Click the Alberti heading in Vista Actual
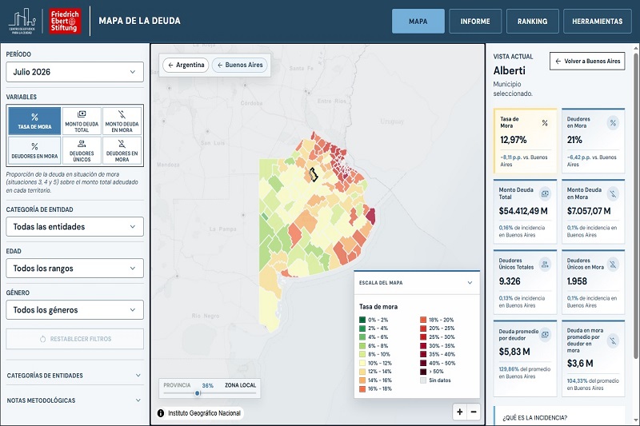This screenshot has width=640, height=426. (x=509, y=71)
